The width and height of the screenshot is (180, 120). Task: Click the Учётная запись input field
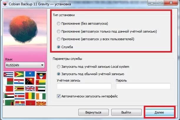[x=84, y=86]
